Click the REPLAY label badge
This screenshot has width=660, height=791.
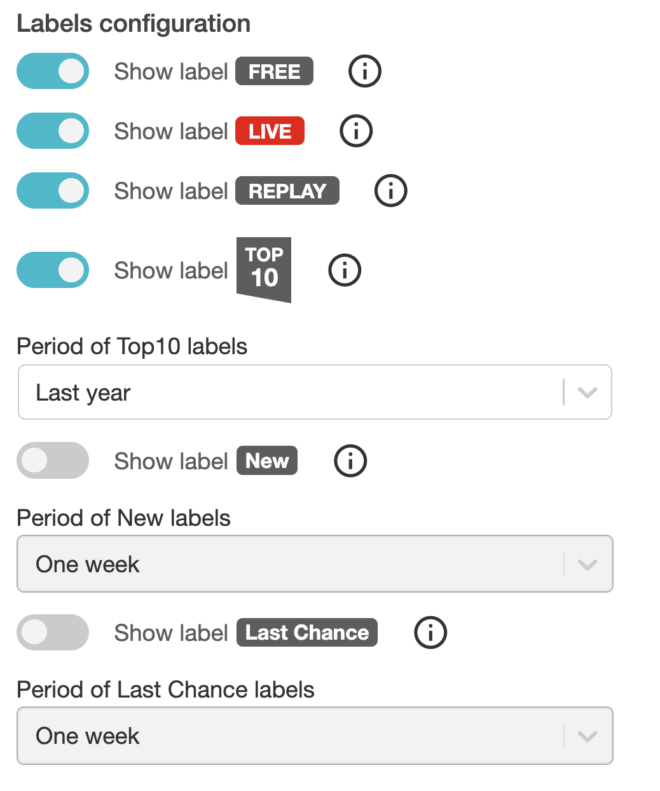click(x=287, y=191)
